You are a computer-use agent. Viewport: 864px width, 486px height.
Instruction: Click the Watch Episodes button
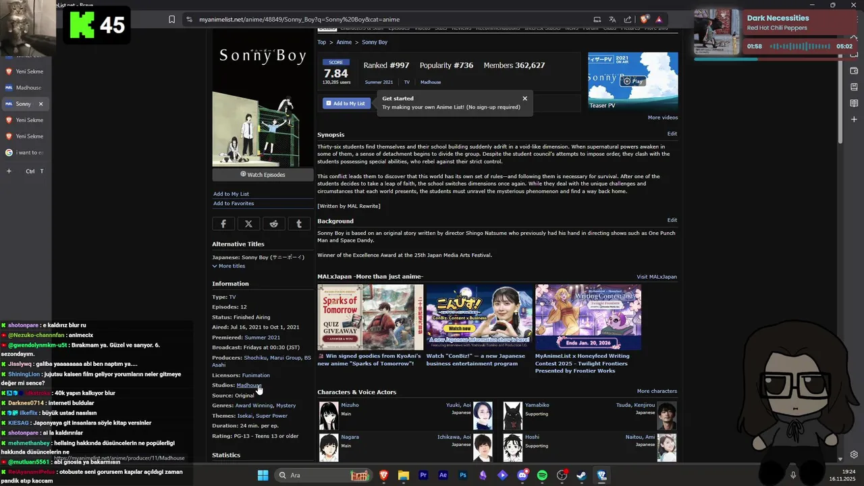pos(263,175)
